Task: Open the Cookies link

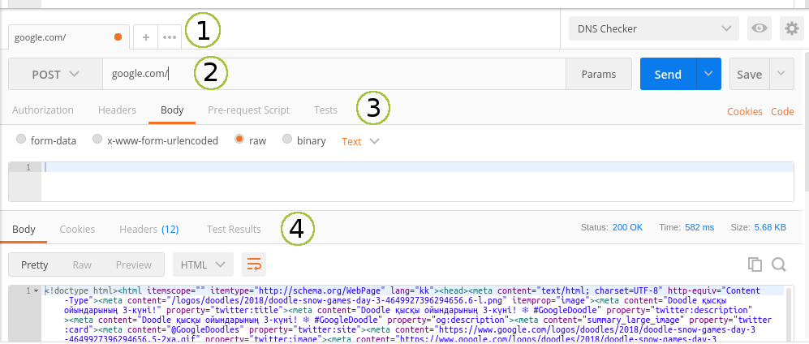Action: pos(744,112)
